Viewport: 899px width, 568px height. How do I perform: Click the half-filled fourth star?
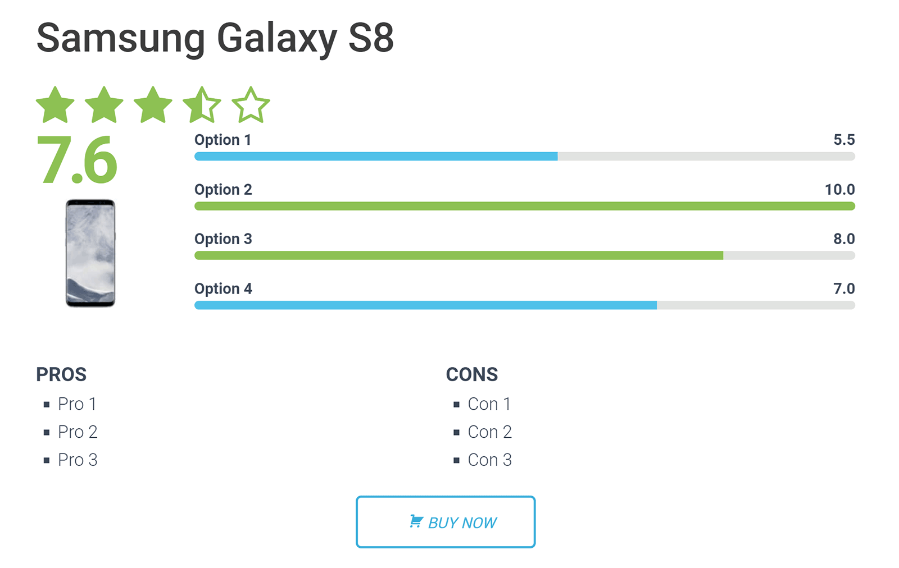pos(202,105)
